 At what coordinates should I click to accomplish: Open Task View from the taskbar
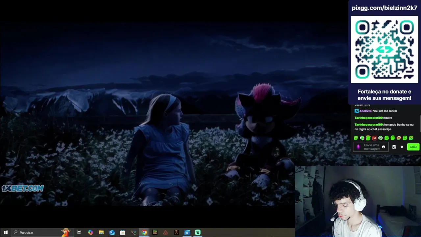pyautogui.click(x=79, y=232)
